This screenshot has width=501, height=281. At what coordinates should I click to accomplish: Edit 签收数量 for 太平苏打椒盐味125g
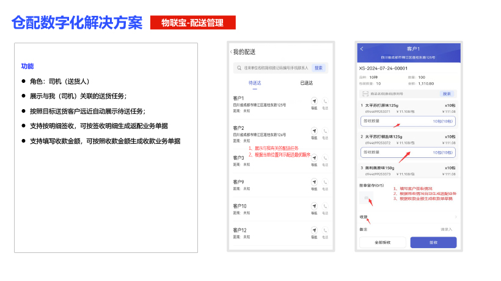(x=408, y=152)
